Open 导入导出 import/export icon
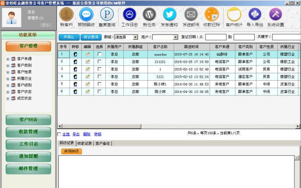This screenshot has width=301, height=188. [x=255, y=14]
